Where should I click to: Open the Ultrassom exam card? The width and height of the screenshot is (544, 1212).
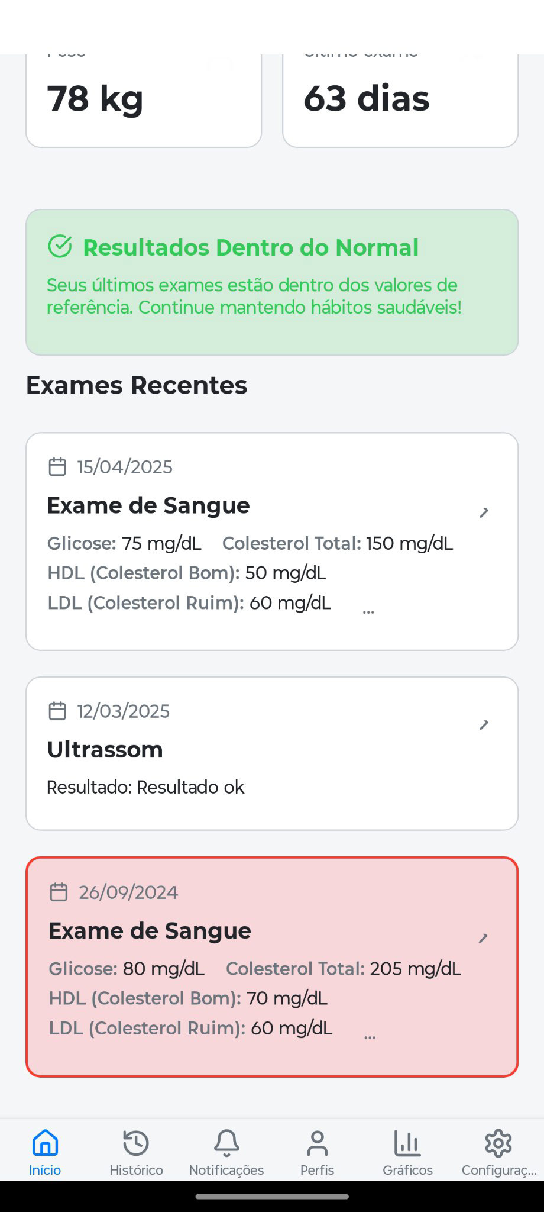click(x=272, y=753)
